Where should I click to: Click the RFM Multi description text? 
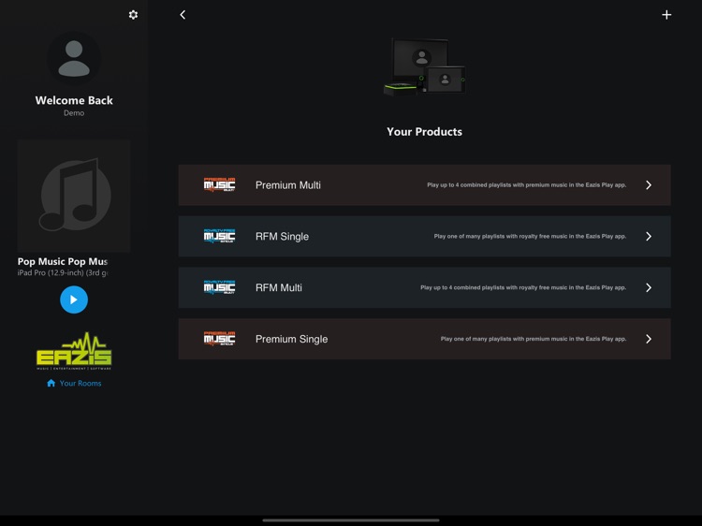(x=523, y=287)
